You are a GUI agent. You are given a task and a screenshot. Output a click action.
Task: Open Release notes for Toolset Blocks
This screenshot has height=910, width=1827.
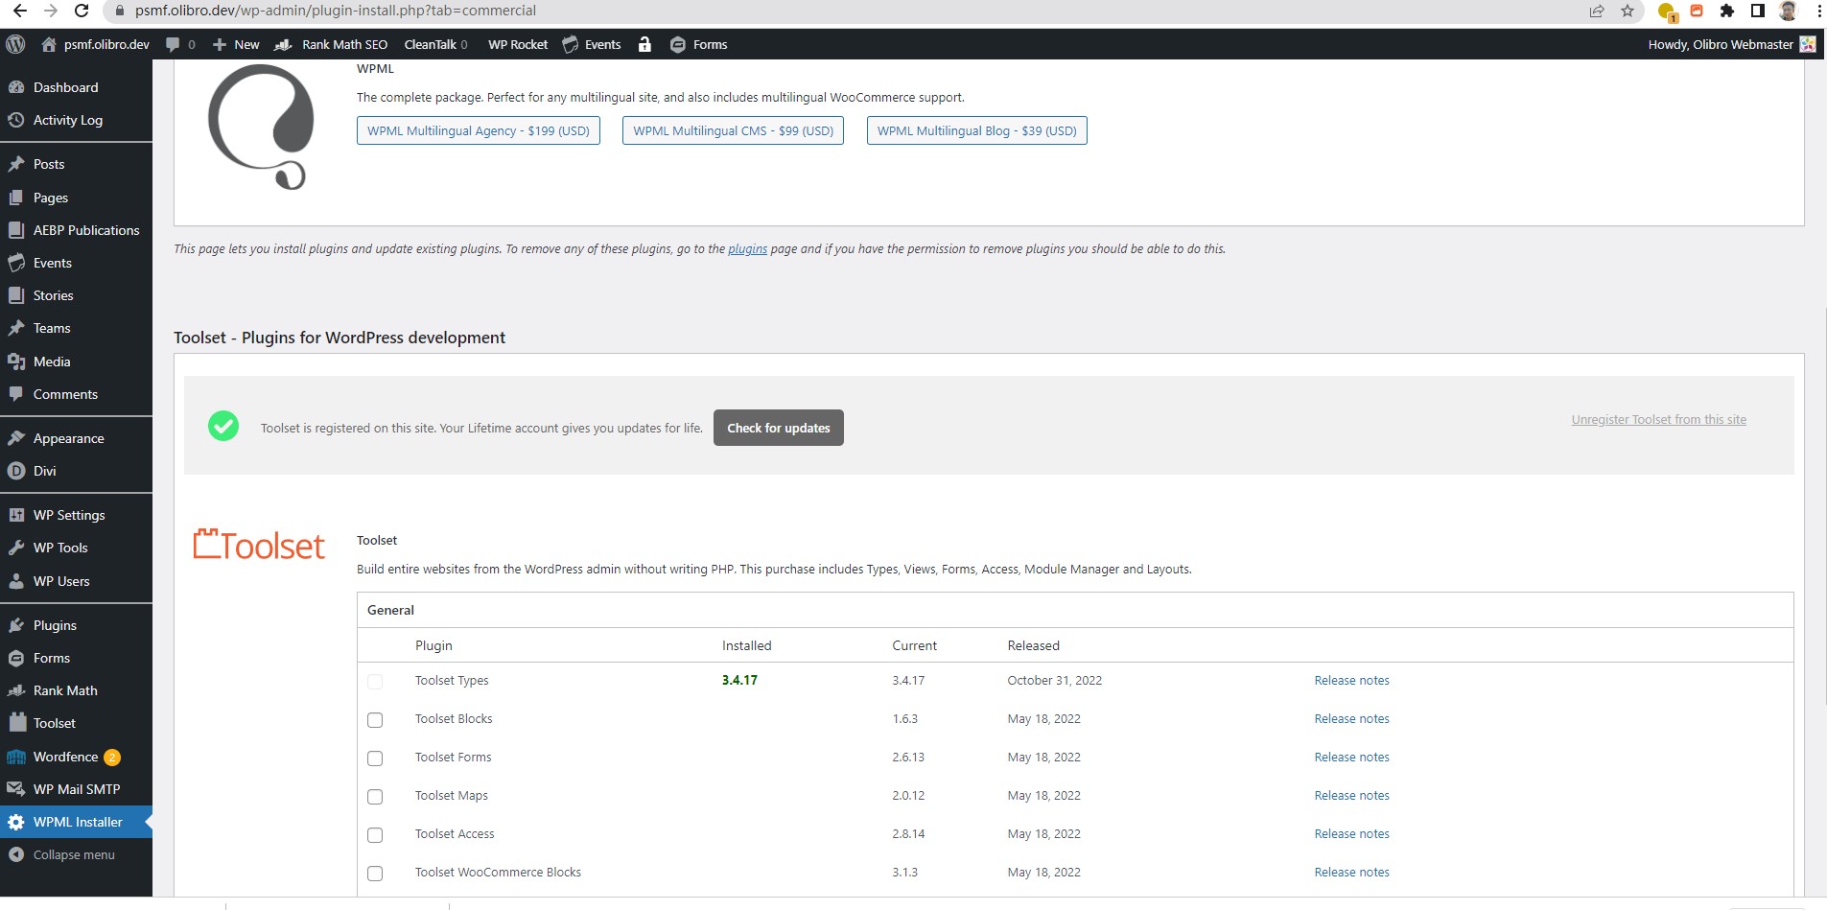tap(1351, 718)
